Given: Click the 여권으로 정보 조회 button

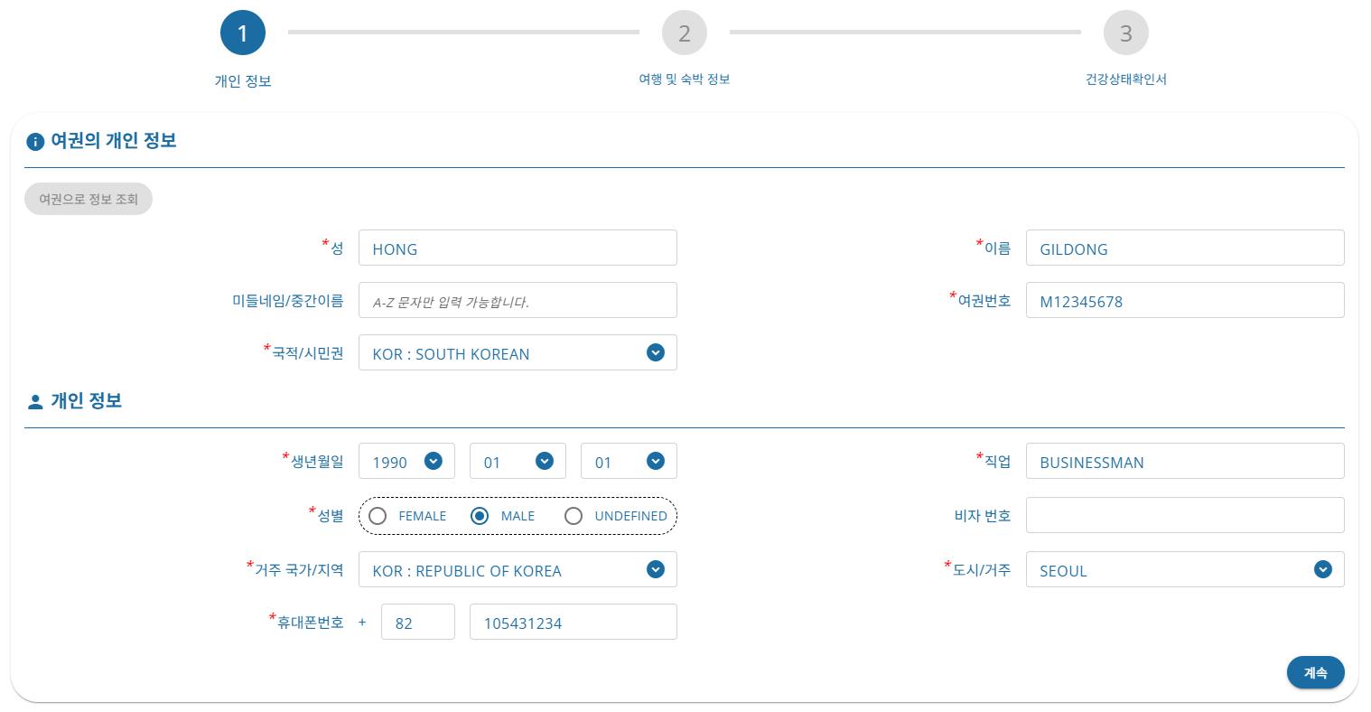Looking at the screenshot, I should 89,200.
